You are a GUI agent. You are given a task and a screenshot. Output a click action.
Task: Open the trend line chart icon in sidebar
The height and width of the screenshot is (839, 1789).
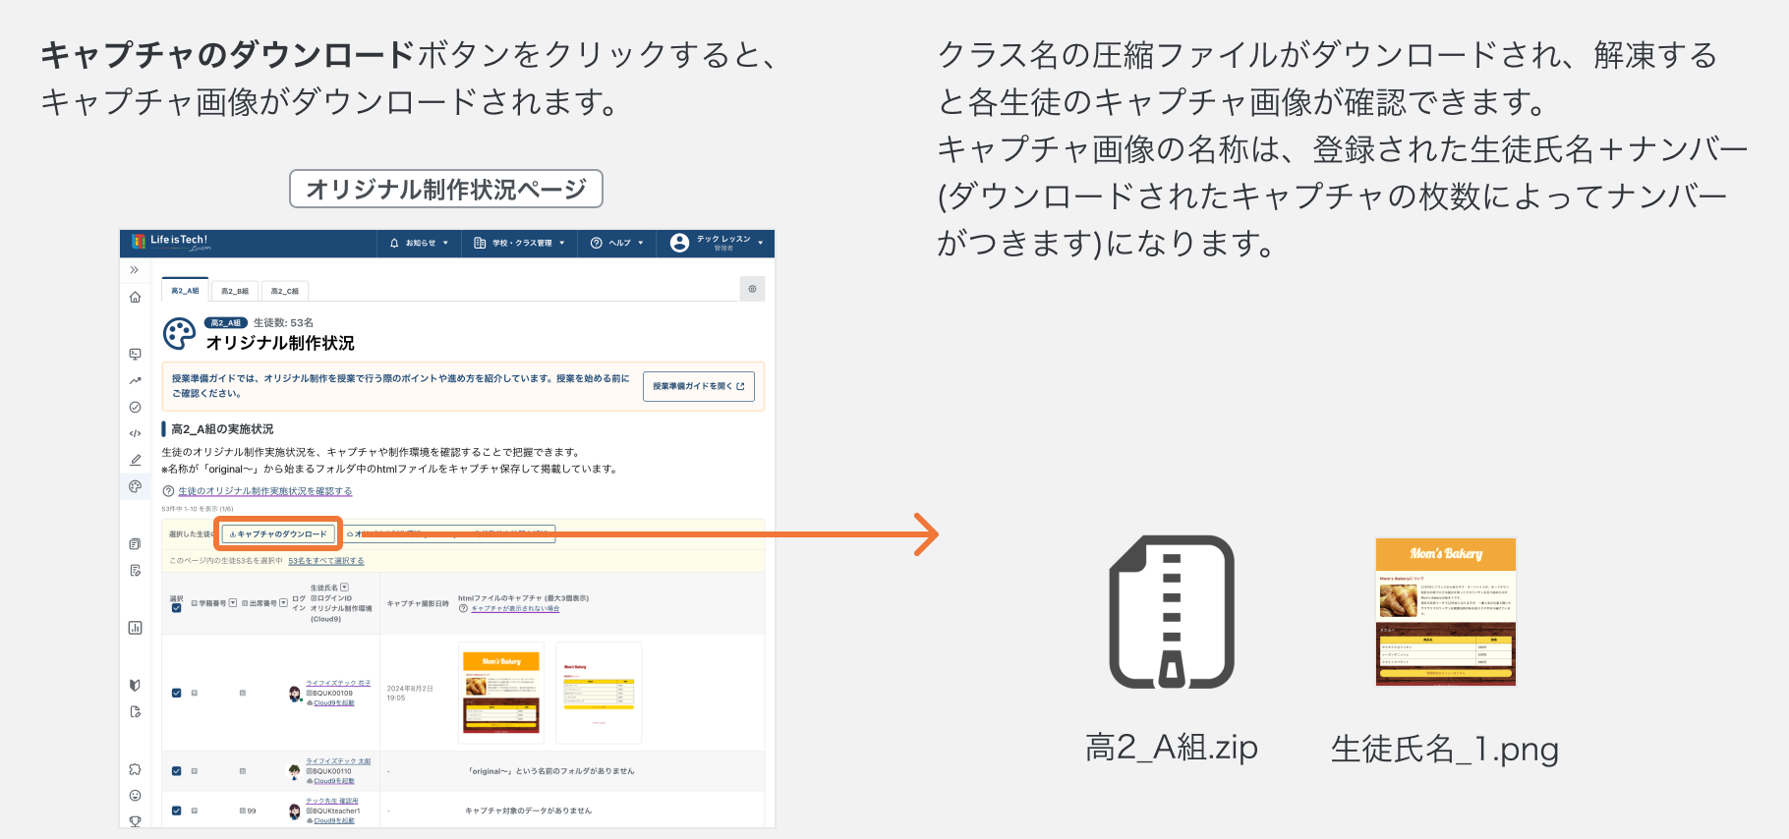point(135,380)
